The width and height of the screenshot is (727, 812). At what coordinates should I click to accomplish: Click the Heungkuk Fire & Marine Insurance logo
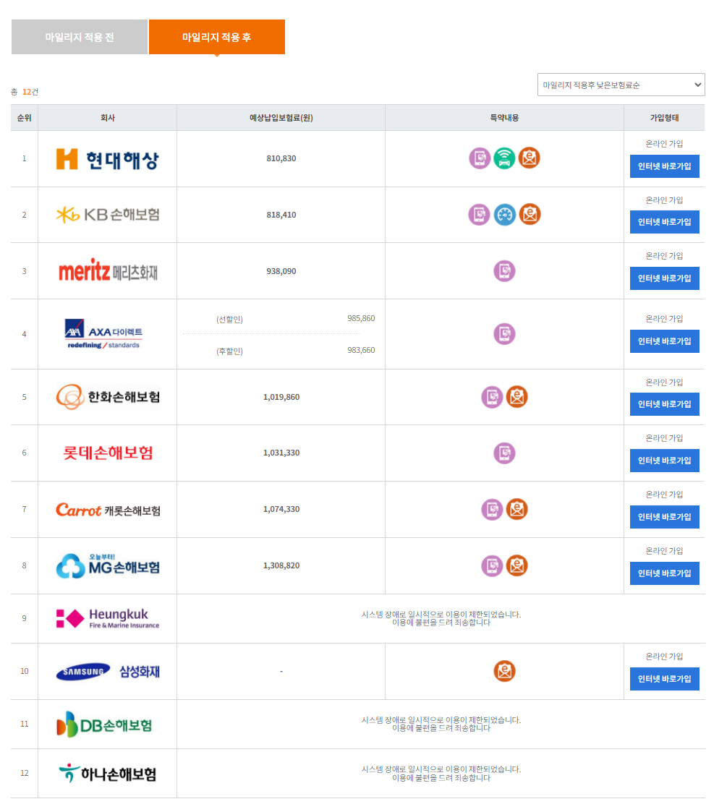pos(108,619)
